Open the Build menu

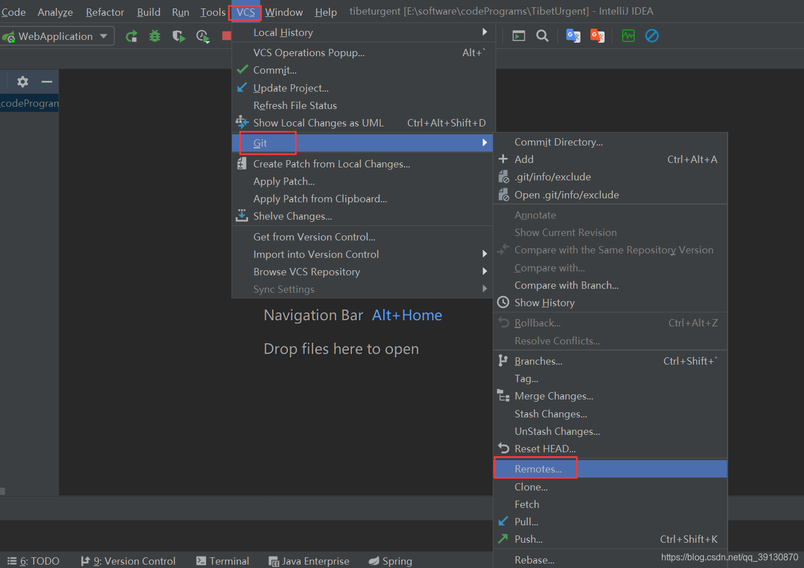coord(149,12)
